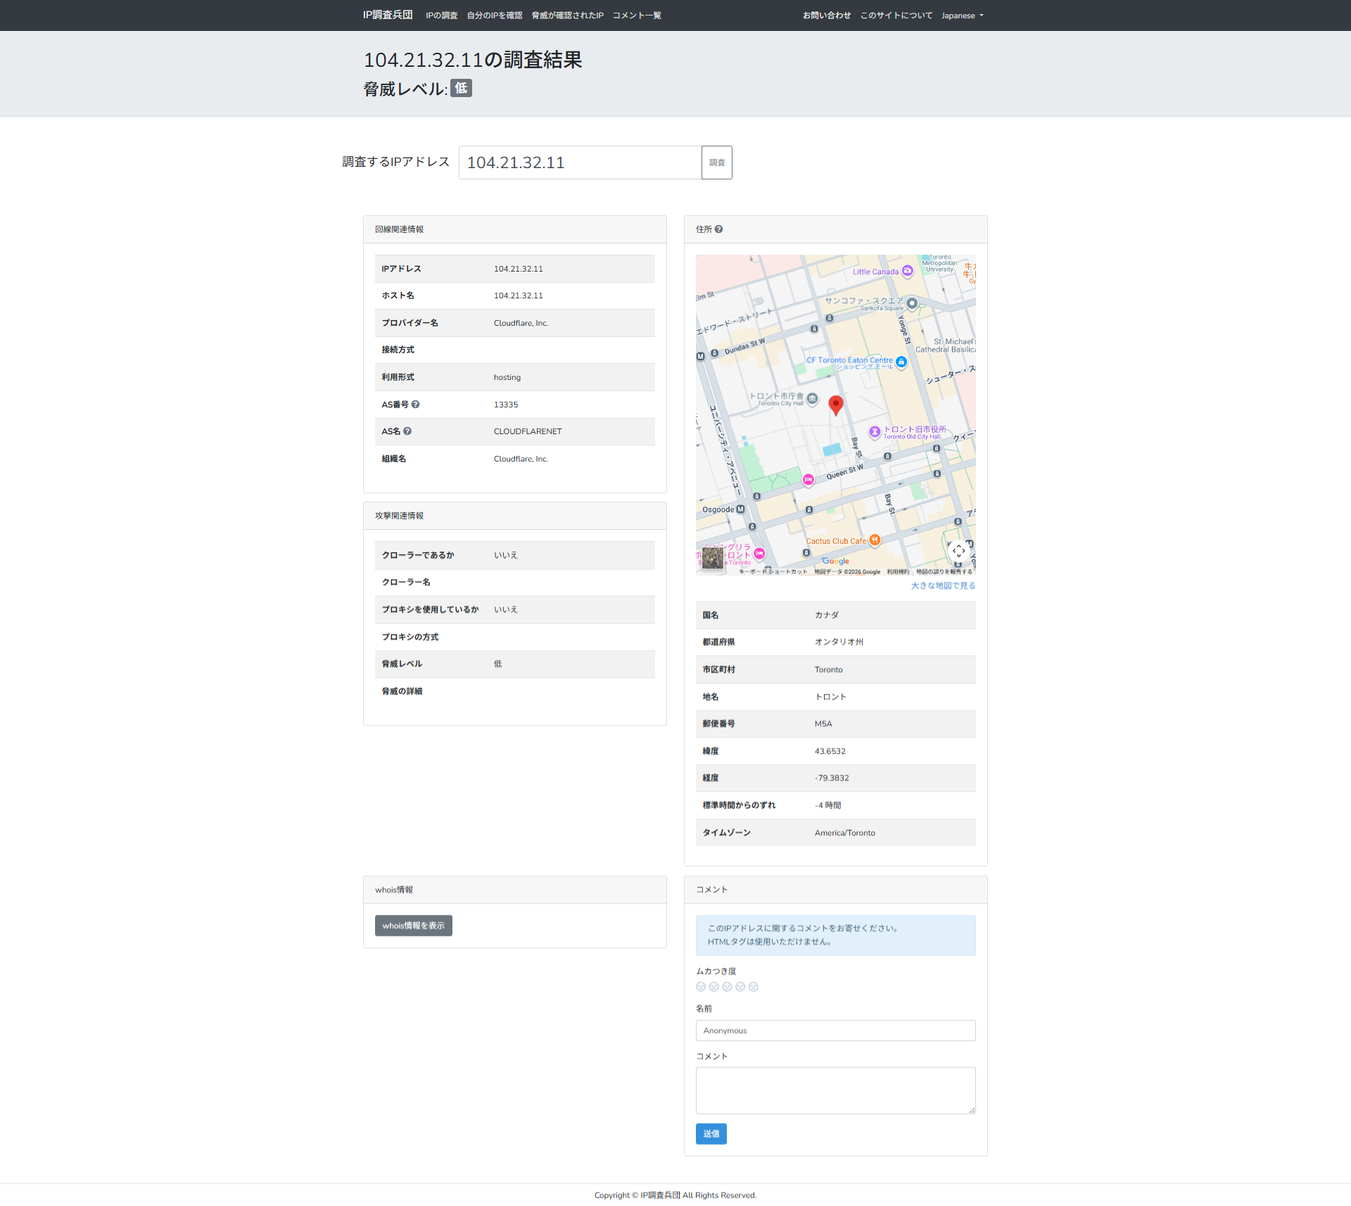Click the Little Canada map marker

pyautogui.click(x=908, y=271)
